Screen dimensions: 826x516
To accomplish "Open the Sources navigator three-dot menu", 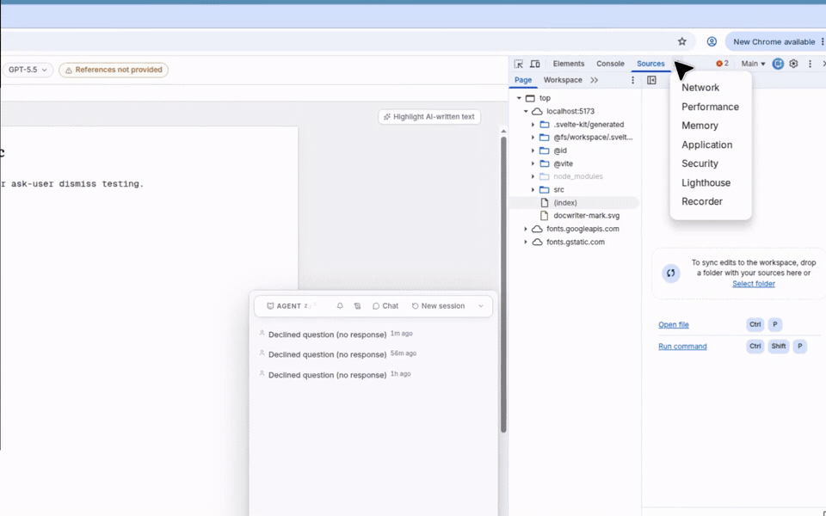I will pos(632,80).
